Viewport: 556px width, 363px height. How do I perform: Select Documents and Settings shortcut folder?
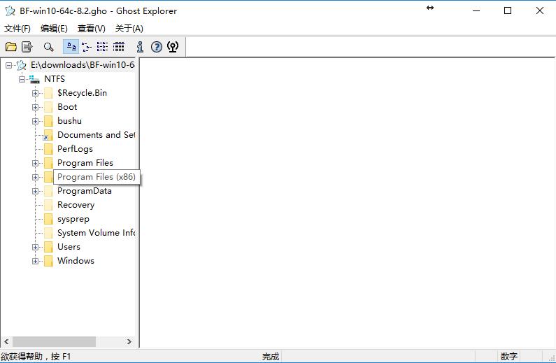pos(96,135)
